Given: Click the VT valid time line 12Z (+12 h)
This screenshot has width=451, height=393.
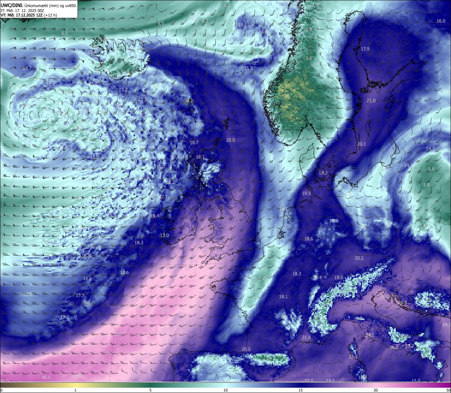Looking at the screenshot, I should tap(29, 15).
